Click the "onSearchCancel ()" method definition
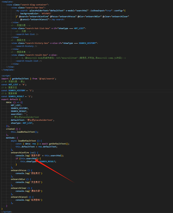Screen dimensions: 173x213 pos(21,197)
